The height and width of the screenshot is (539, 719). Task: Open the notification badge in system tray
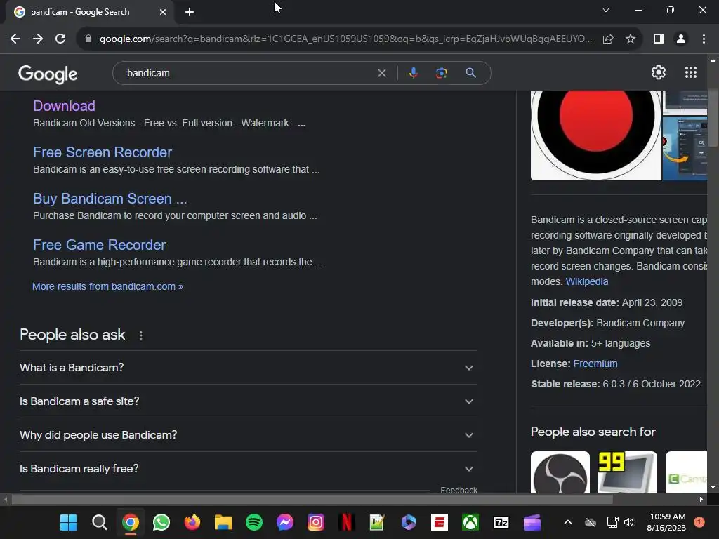pos(699,522)
